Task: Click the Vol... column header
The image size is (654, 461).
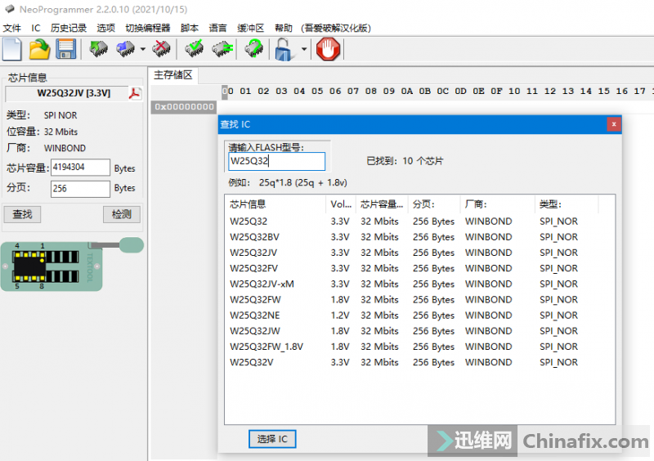Action: pos(341,204)
